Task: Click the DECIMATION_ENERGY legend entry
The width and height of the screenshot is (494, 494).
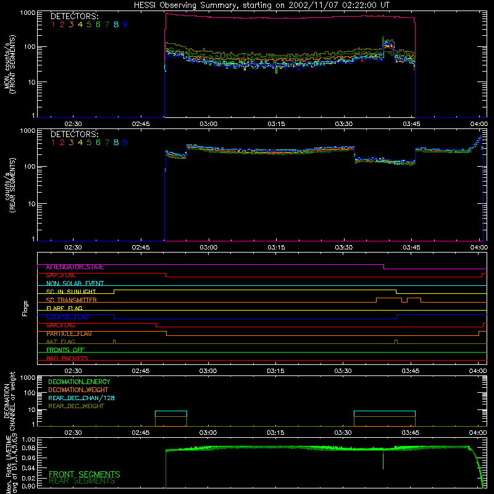Action: [x=79, y=382]
